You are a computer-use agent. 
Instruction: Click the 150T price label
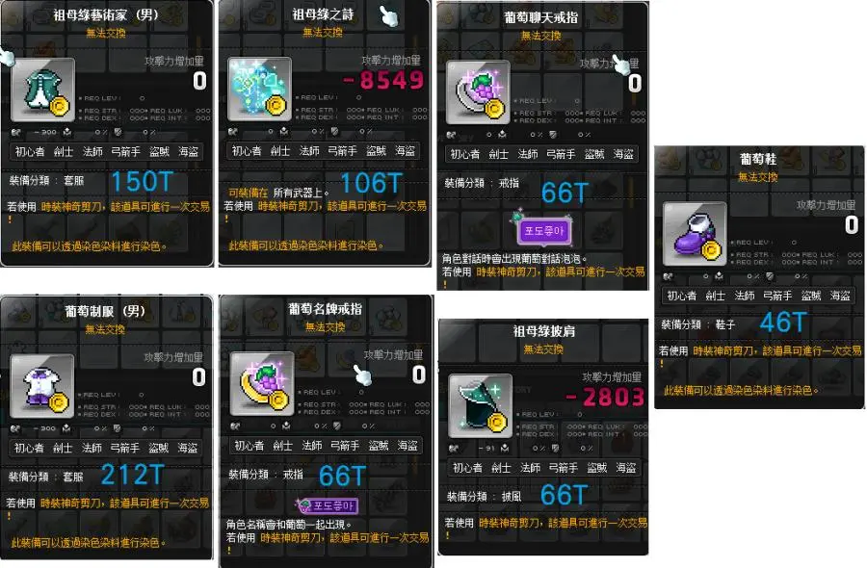pos(143,182)
